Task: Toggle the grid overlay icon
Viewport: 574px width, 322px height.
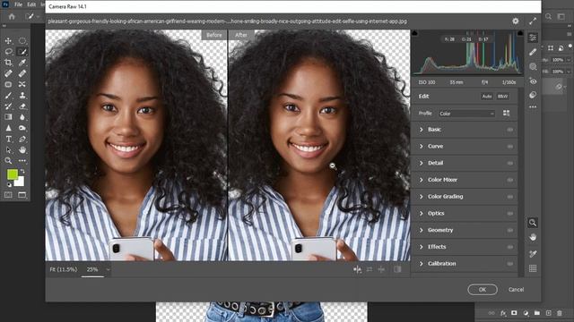Action: [533, 268]
